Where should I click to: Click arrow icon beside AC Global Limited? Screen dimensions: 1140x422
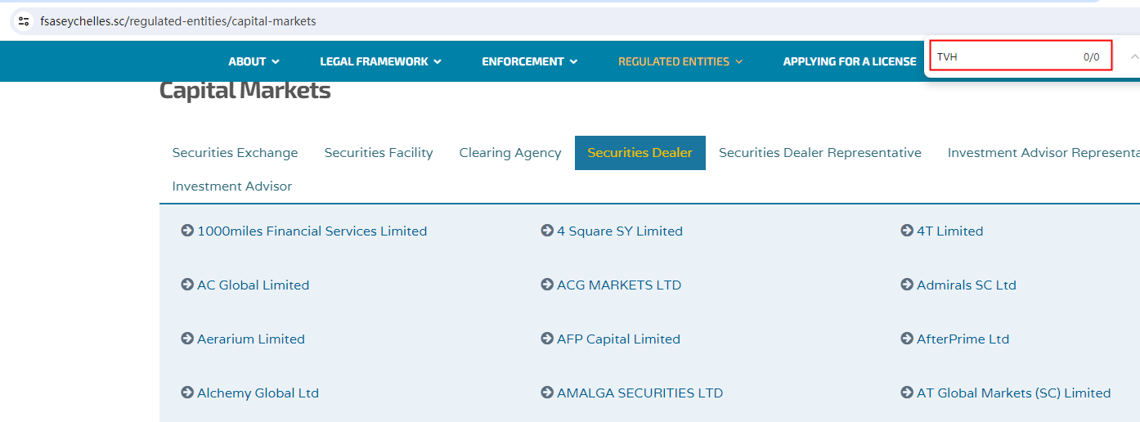[x=187, y=285]
